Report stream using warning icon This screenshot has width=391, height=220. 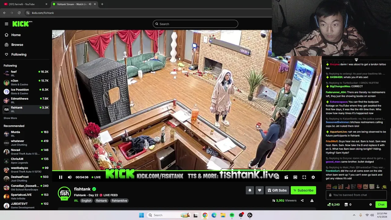(312, 201)
